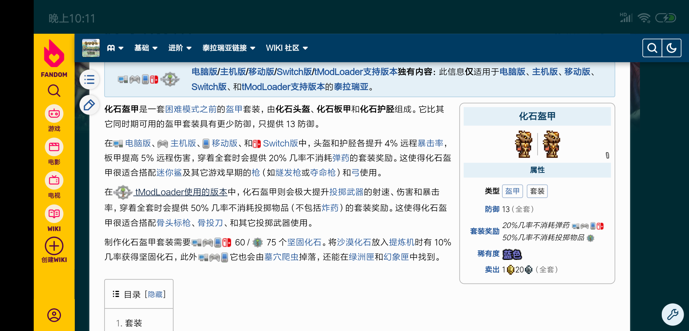689x331 pixels.
Task: Click the wrench tools button
Action: coord(673,314)
